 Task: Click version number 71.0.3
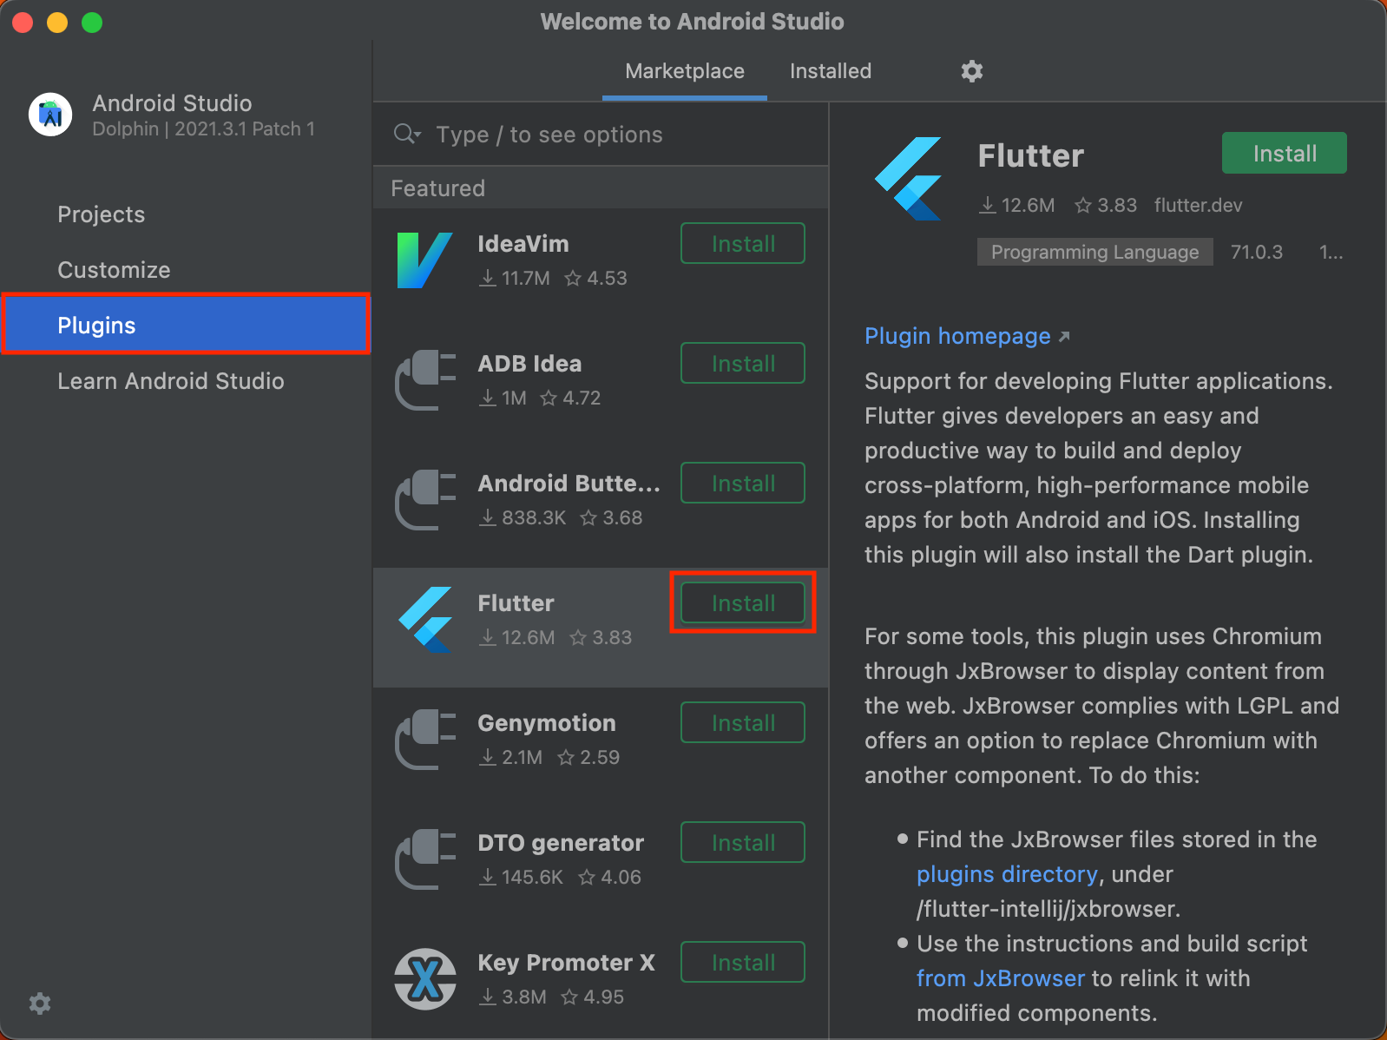click(1256, 252)
